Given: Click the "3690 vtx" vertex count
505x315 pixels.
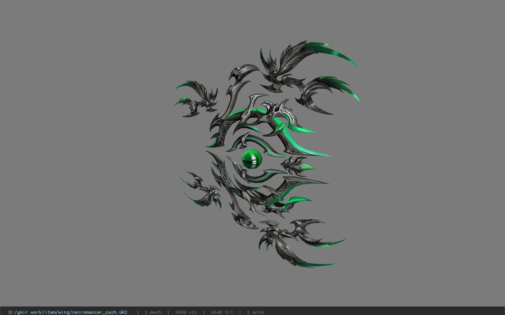Looking at the screenshot, I should tap(186, 312).
